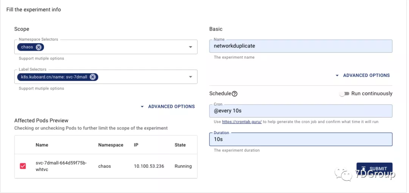Expand Scope Advanced Options
This screenshot has height=193, width=409.
click(x=168, y=107)
